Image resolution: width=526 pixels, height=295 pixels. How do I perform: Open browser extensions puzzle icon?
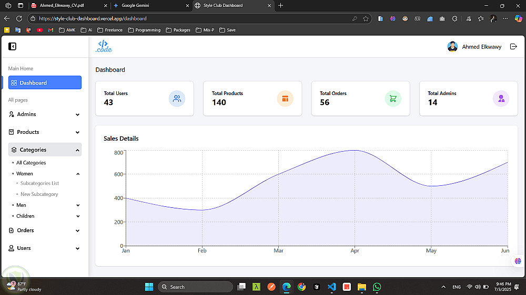(x=454, y=19)
